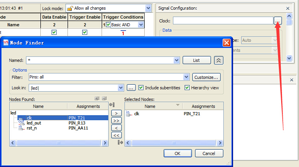Toggle the Hierarchy view checkbox
Screen dimensions: 299x167
click(187, 88)
